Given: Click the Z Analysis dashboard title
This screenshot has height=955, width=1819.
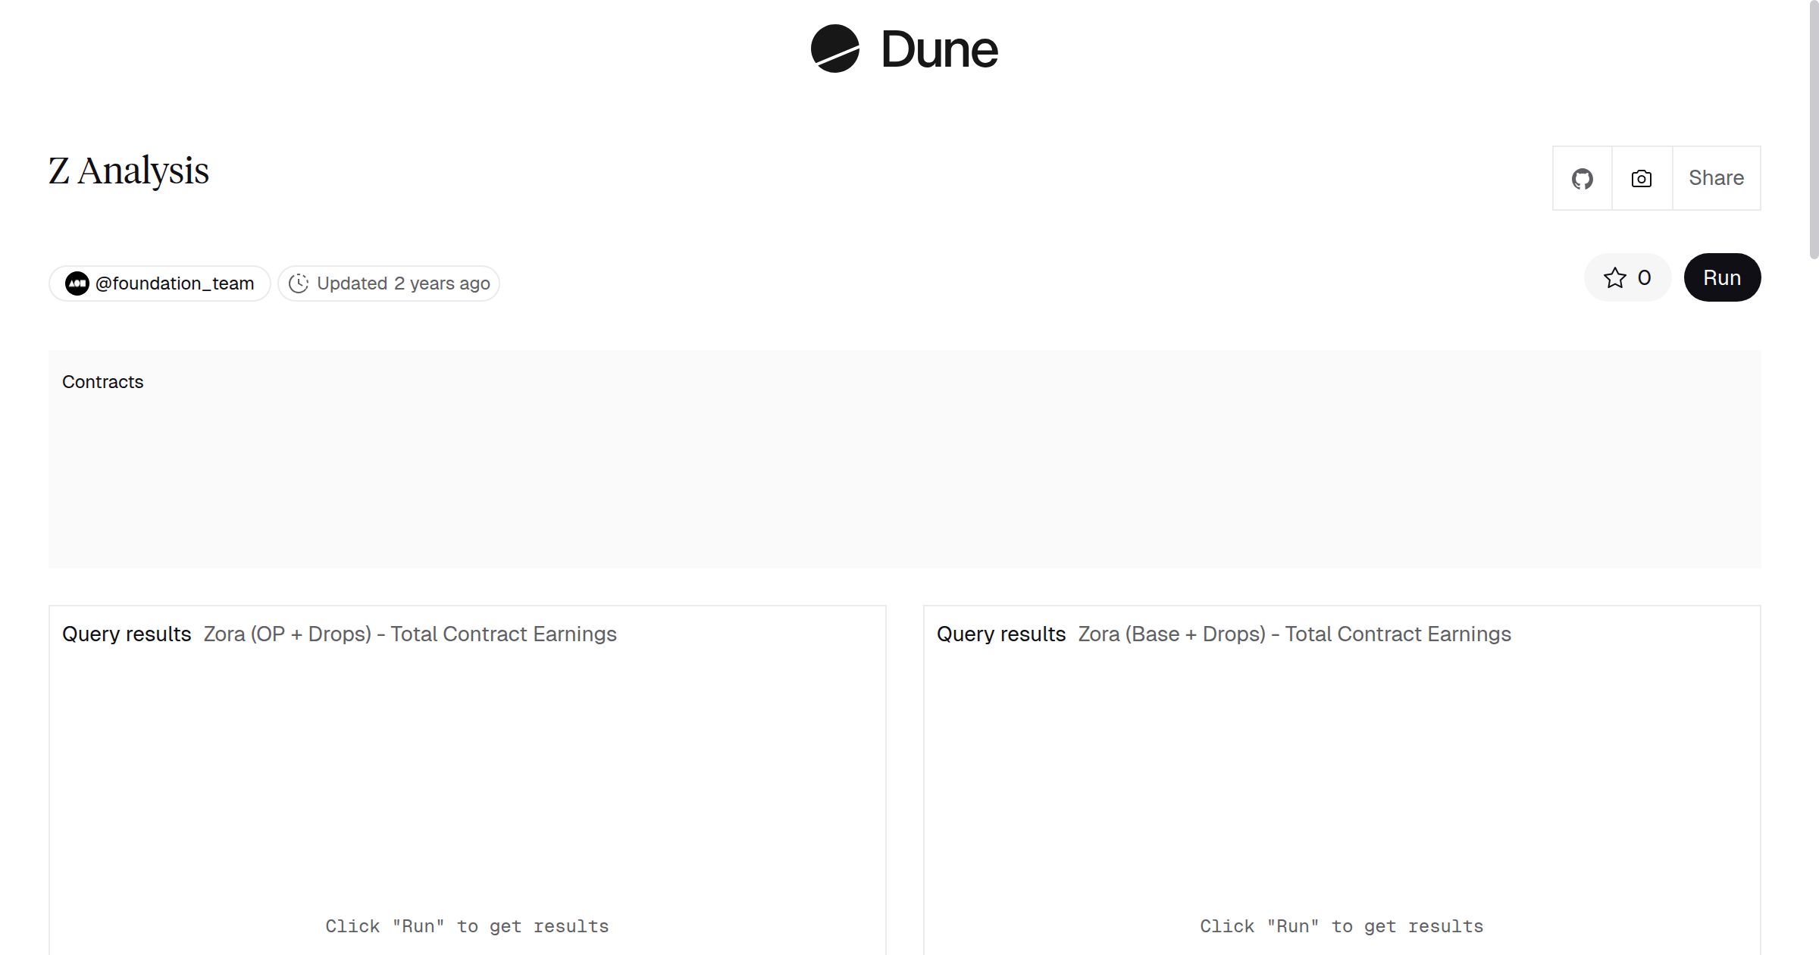Looking at the screenshot, I should (129, 171).
